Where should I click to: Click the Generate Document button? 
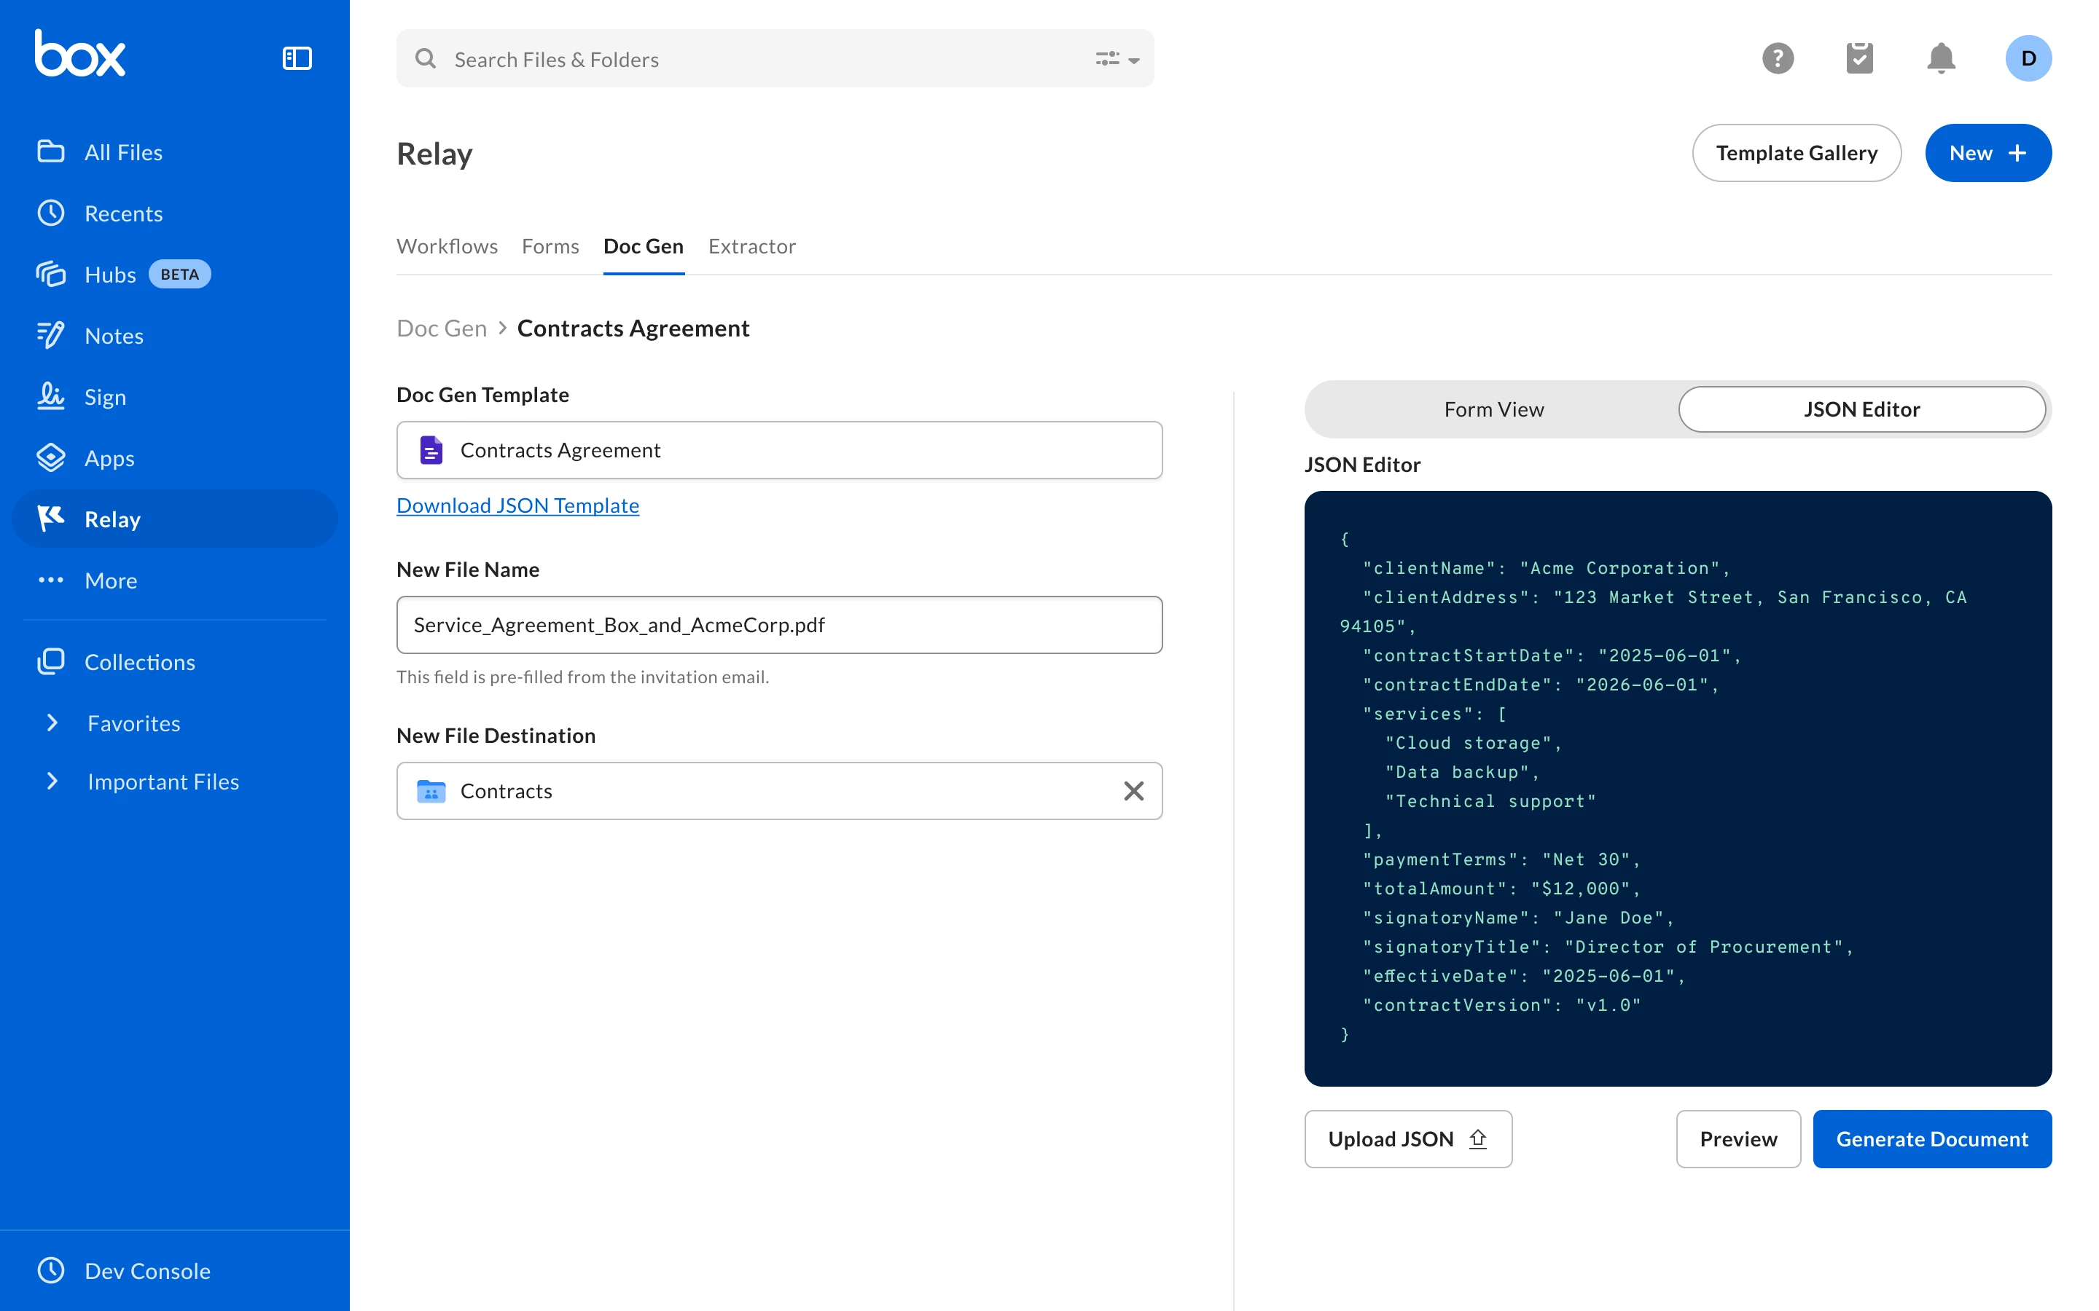[1931, 1138]
